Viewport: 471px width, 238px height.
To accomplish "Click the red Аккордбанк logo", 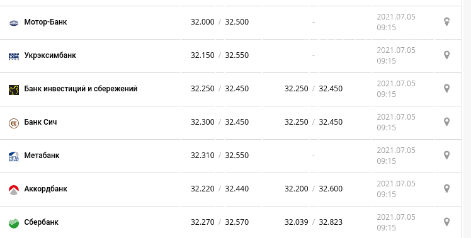I will coord(14,190).
